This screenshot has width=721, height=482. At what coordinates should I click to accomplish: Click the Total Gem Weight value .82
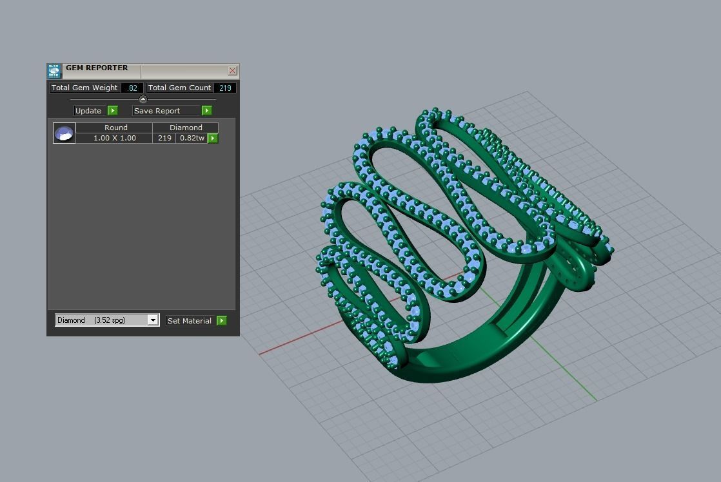132,88
